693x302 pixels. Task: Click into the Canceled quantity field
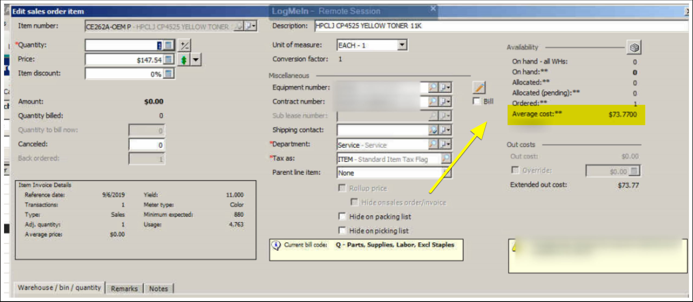147,145
